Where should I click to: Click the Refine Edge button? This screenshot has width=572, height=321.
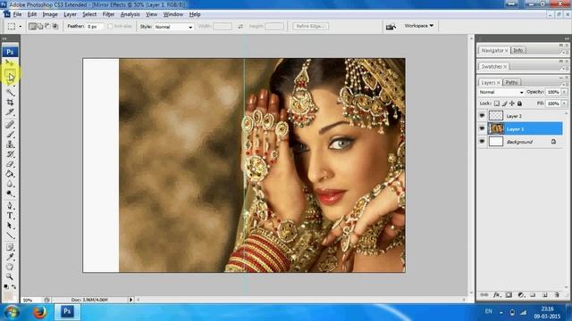[x=310, y=26]
